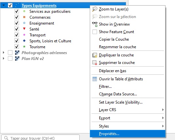Viewport: 175px width, 140px height.
Task: Open the Layer CRS submenu arrow
Action: pos(163,110)
